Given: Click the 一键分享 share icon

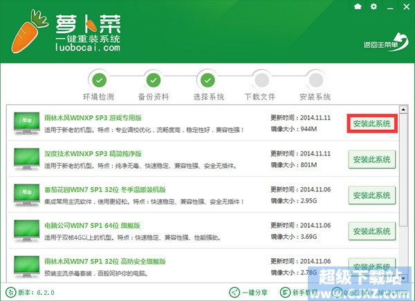Looking at the screenshot, I should pos(234,292).
